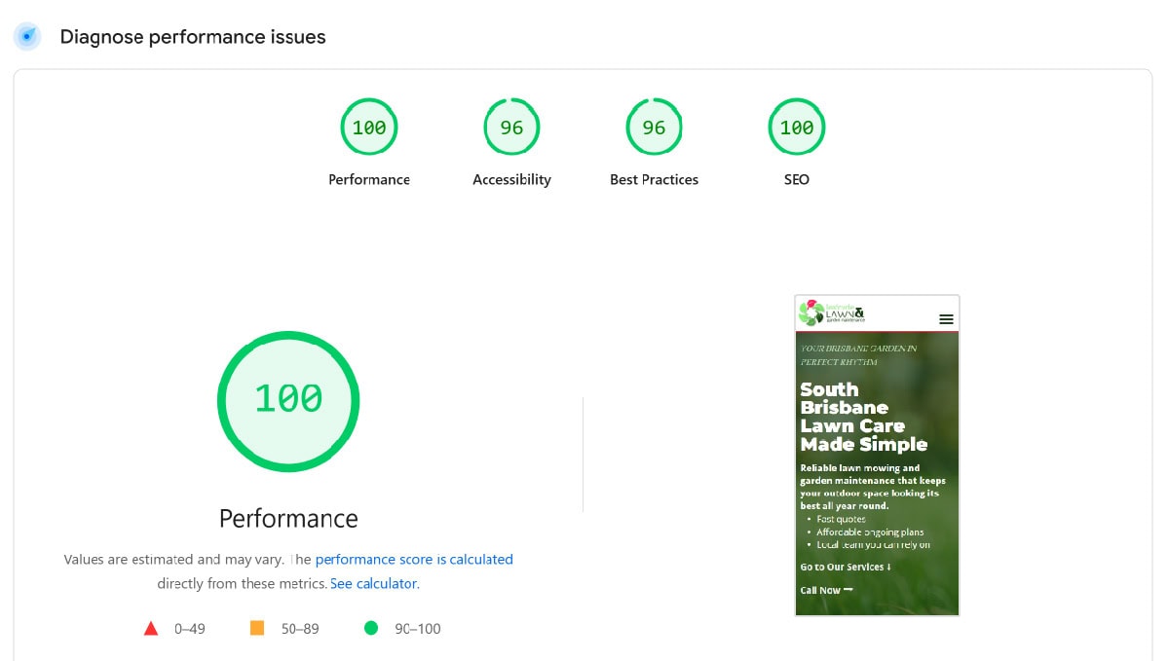Click the orange square 50–89 legend icon

[257, 628]
